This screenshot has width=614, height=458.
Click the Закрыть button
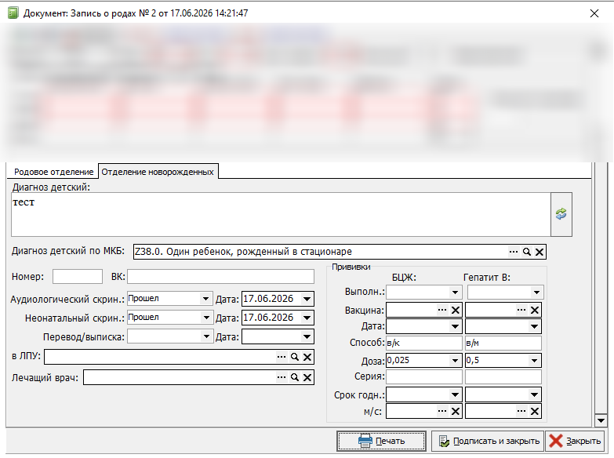[x=575, y=442]
